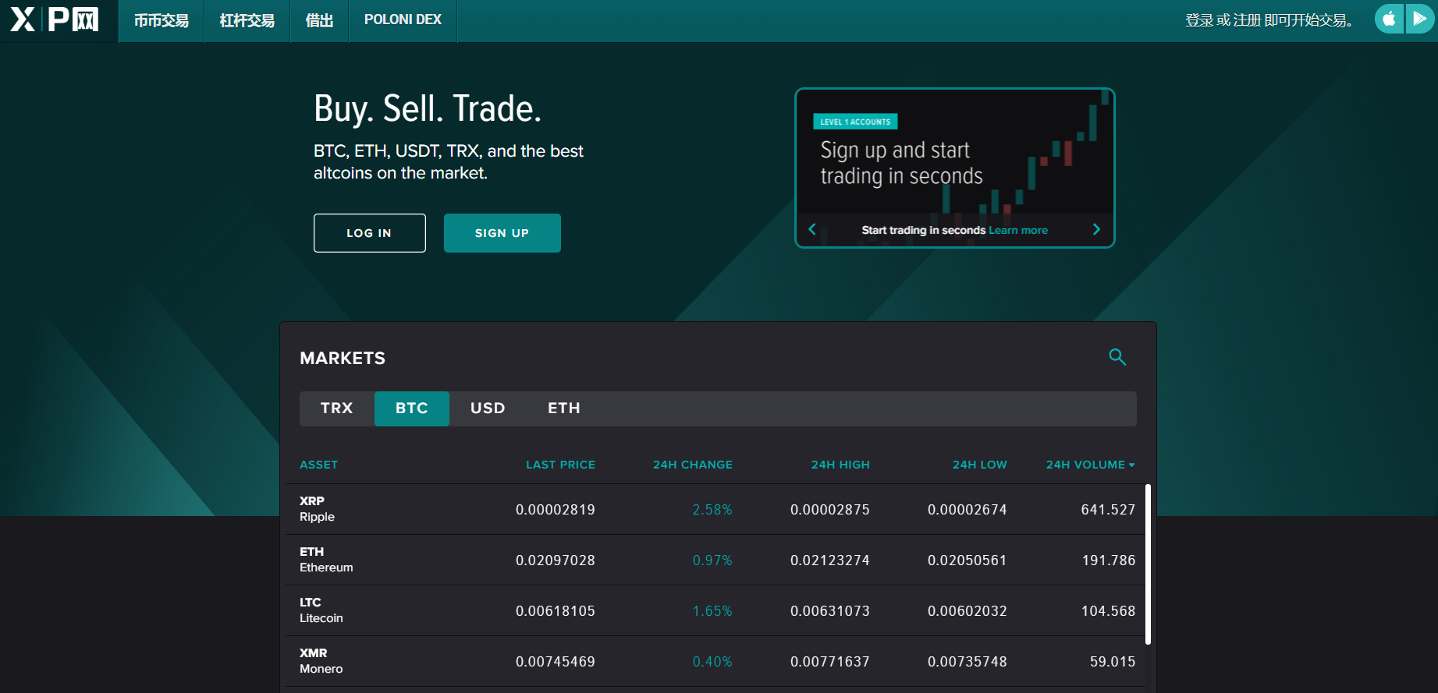This screenshot has height=693, width=1438.
Task: Open 杠杆交易 menu item
Action: click(x=247, y=21)
